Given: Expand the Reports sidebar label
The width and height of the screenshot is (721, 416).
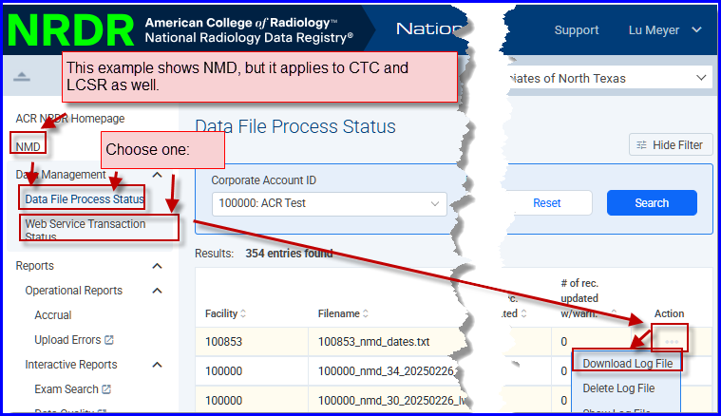Looking at the screenshot, I should click(x=34, y=266).
